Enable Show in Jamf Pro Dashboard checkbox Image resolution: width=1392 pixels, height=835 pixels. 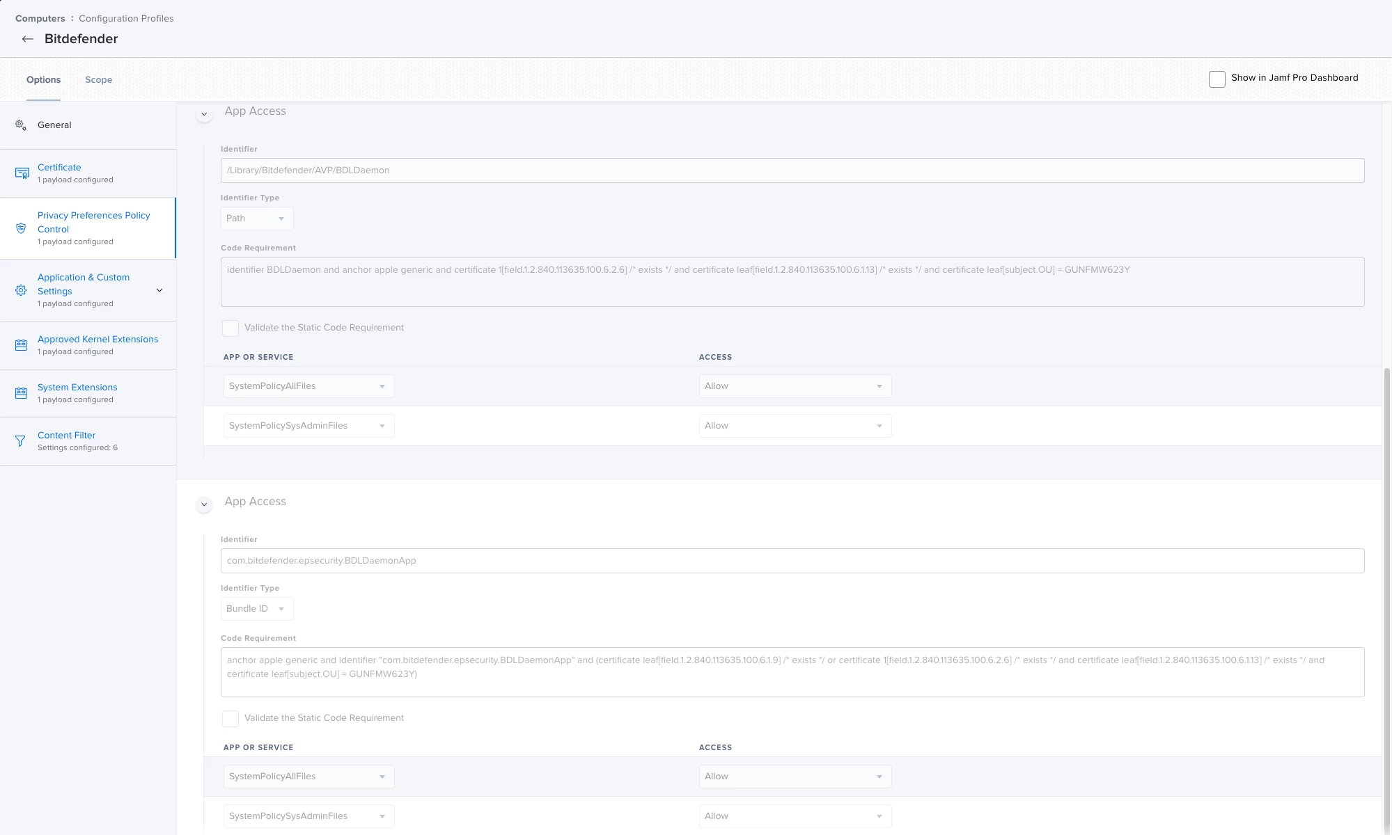[x=1217, y=79]
